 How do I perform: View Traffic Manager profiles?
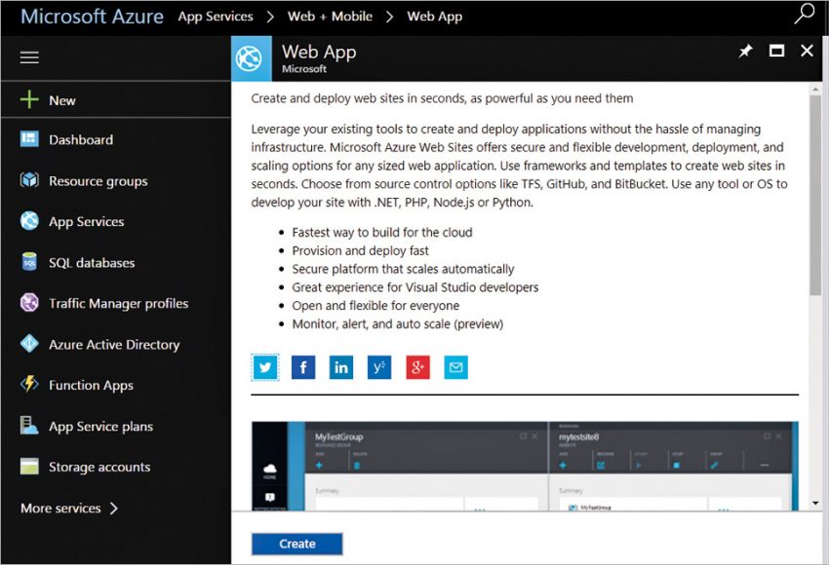click(x=117, y=303)
